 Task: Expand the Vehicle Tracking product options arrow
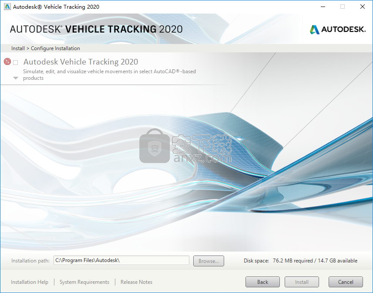click(x=16, y=78)
